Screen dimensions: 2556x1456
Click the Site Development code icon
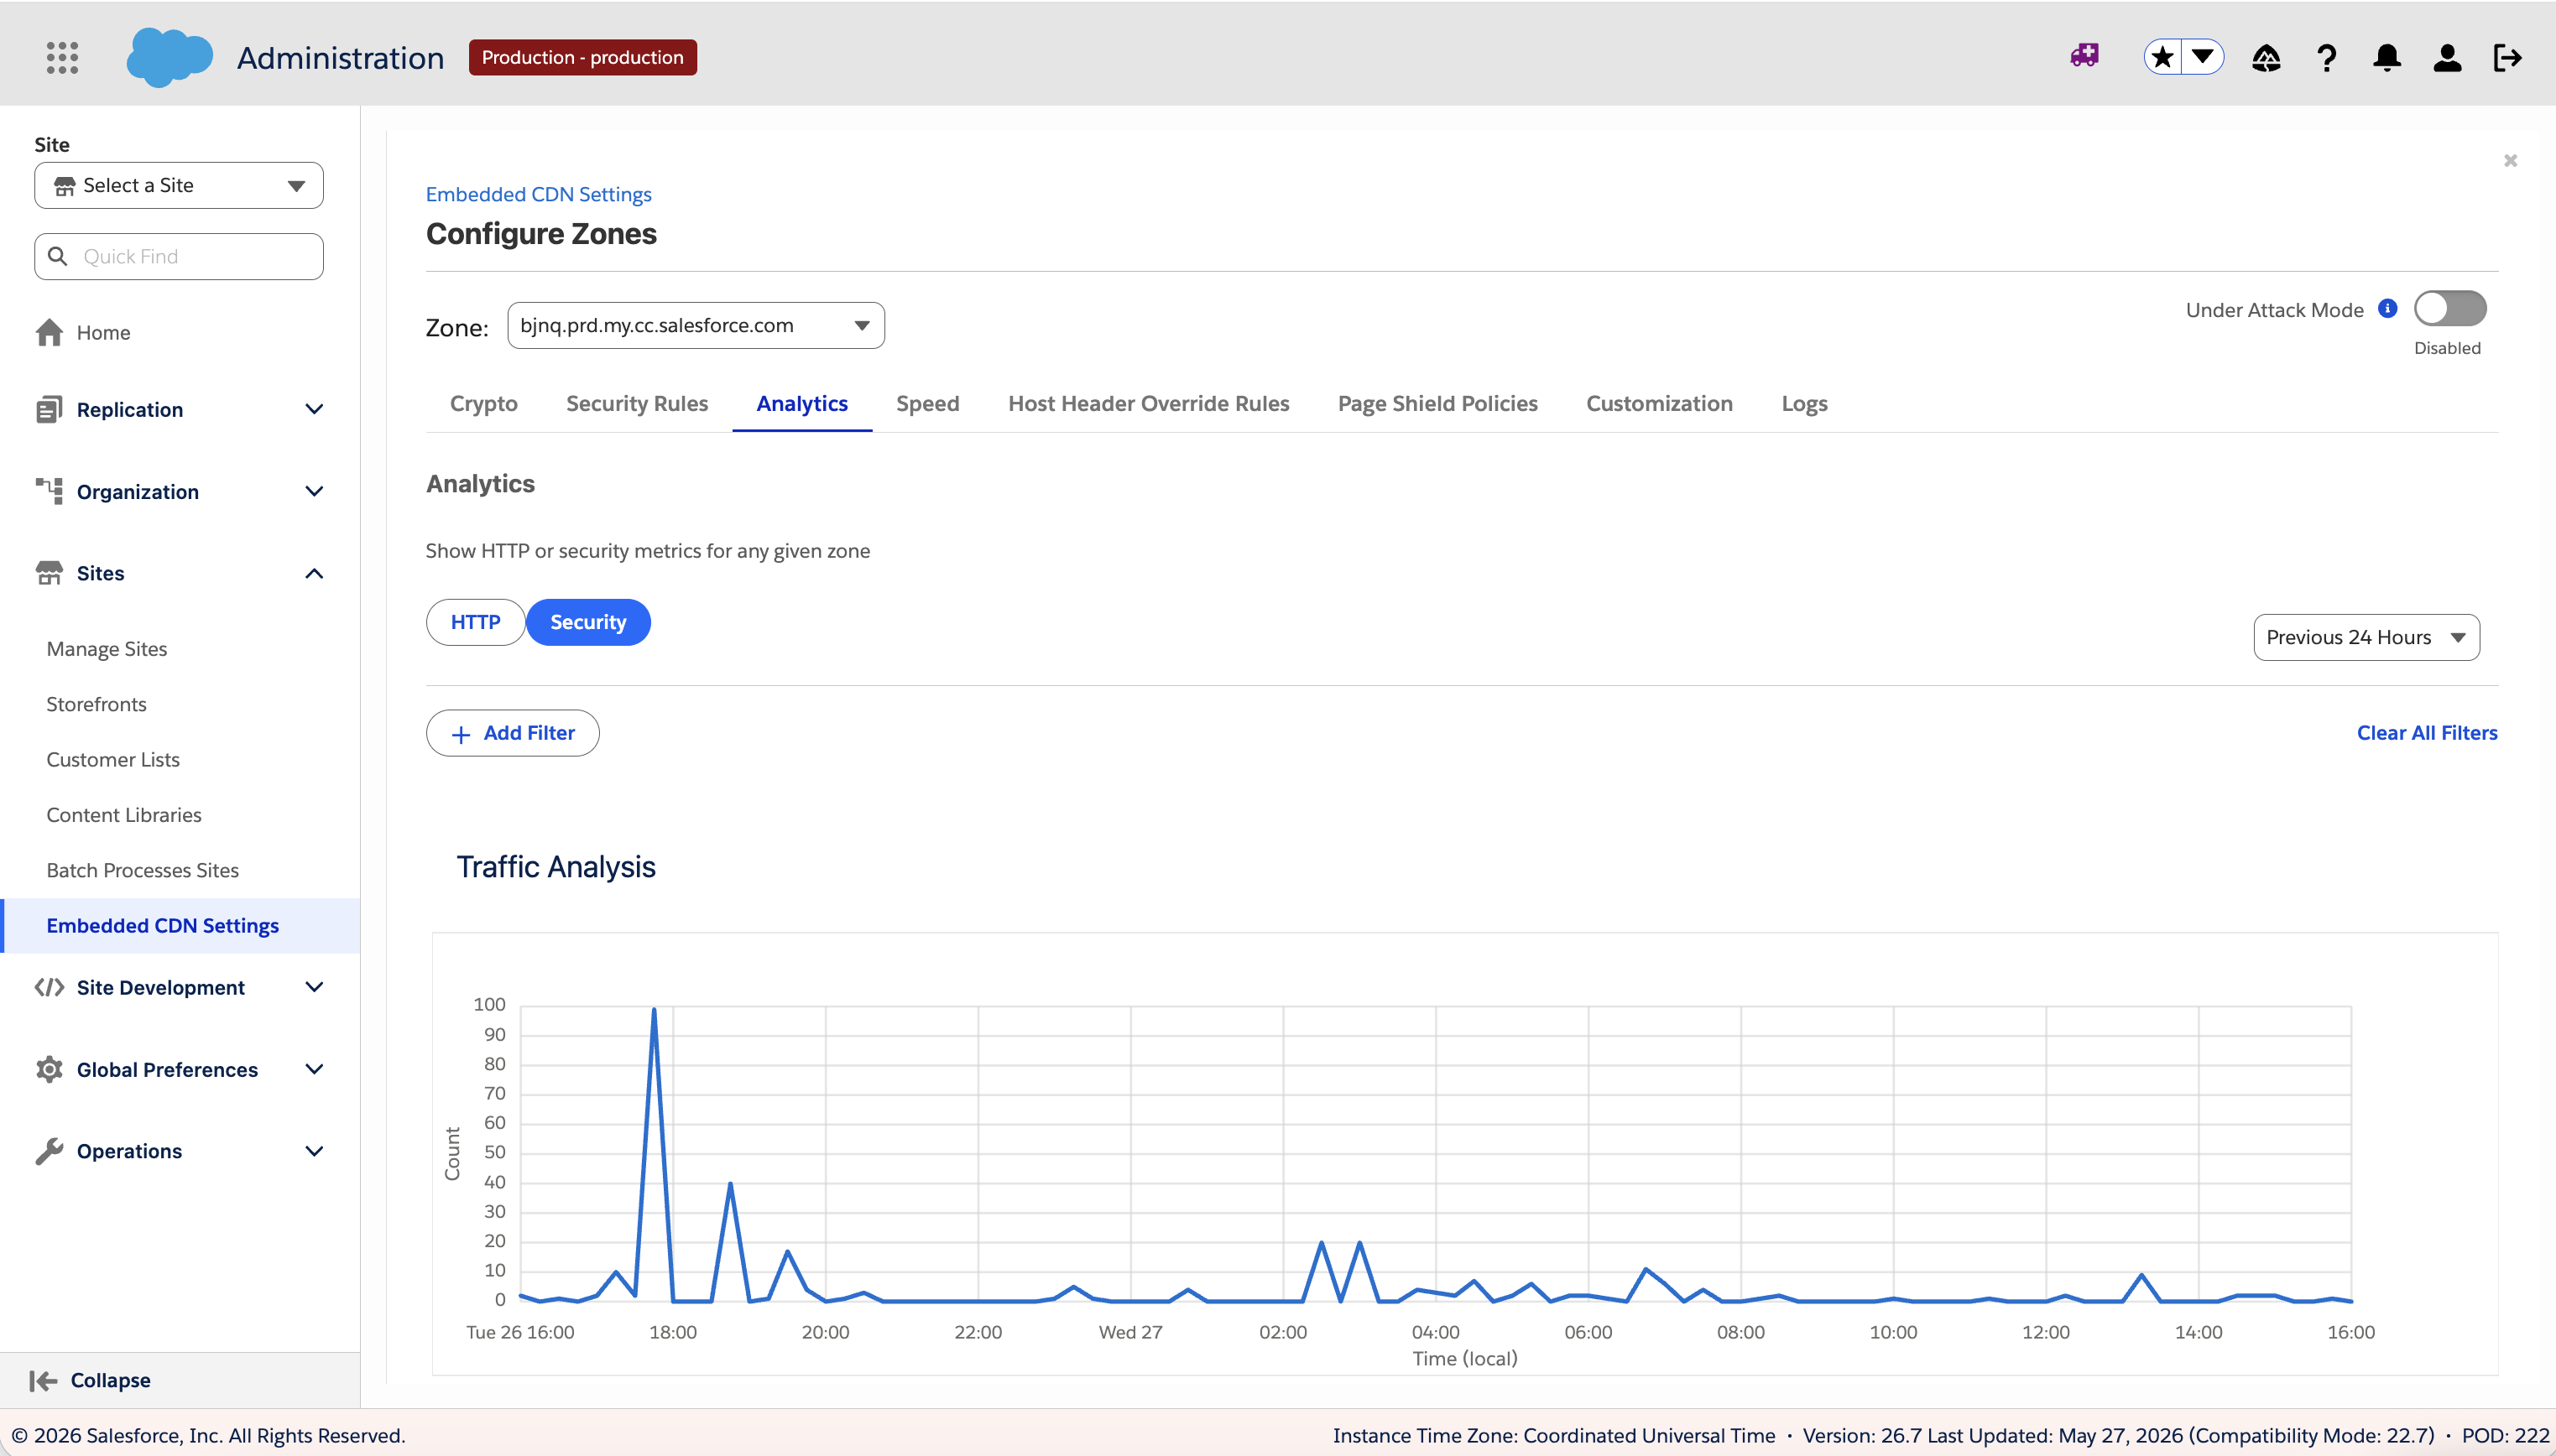(49, 987)
